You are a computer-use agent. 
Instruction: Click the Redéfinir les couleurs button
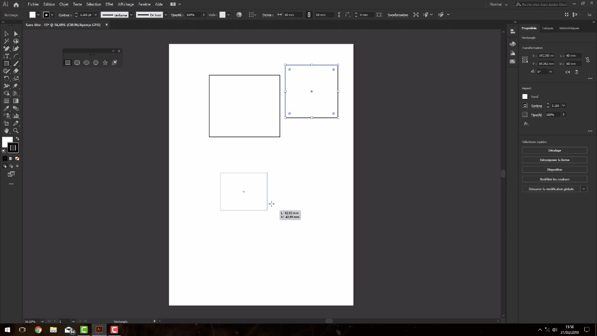pos(555,179)
